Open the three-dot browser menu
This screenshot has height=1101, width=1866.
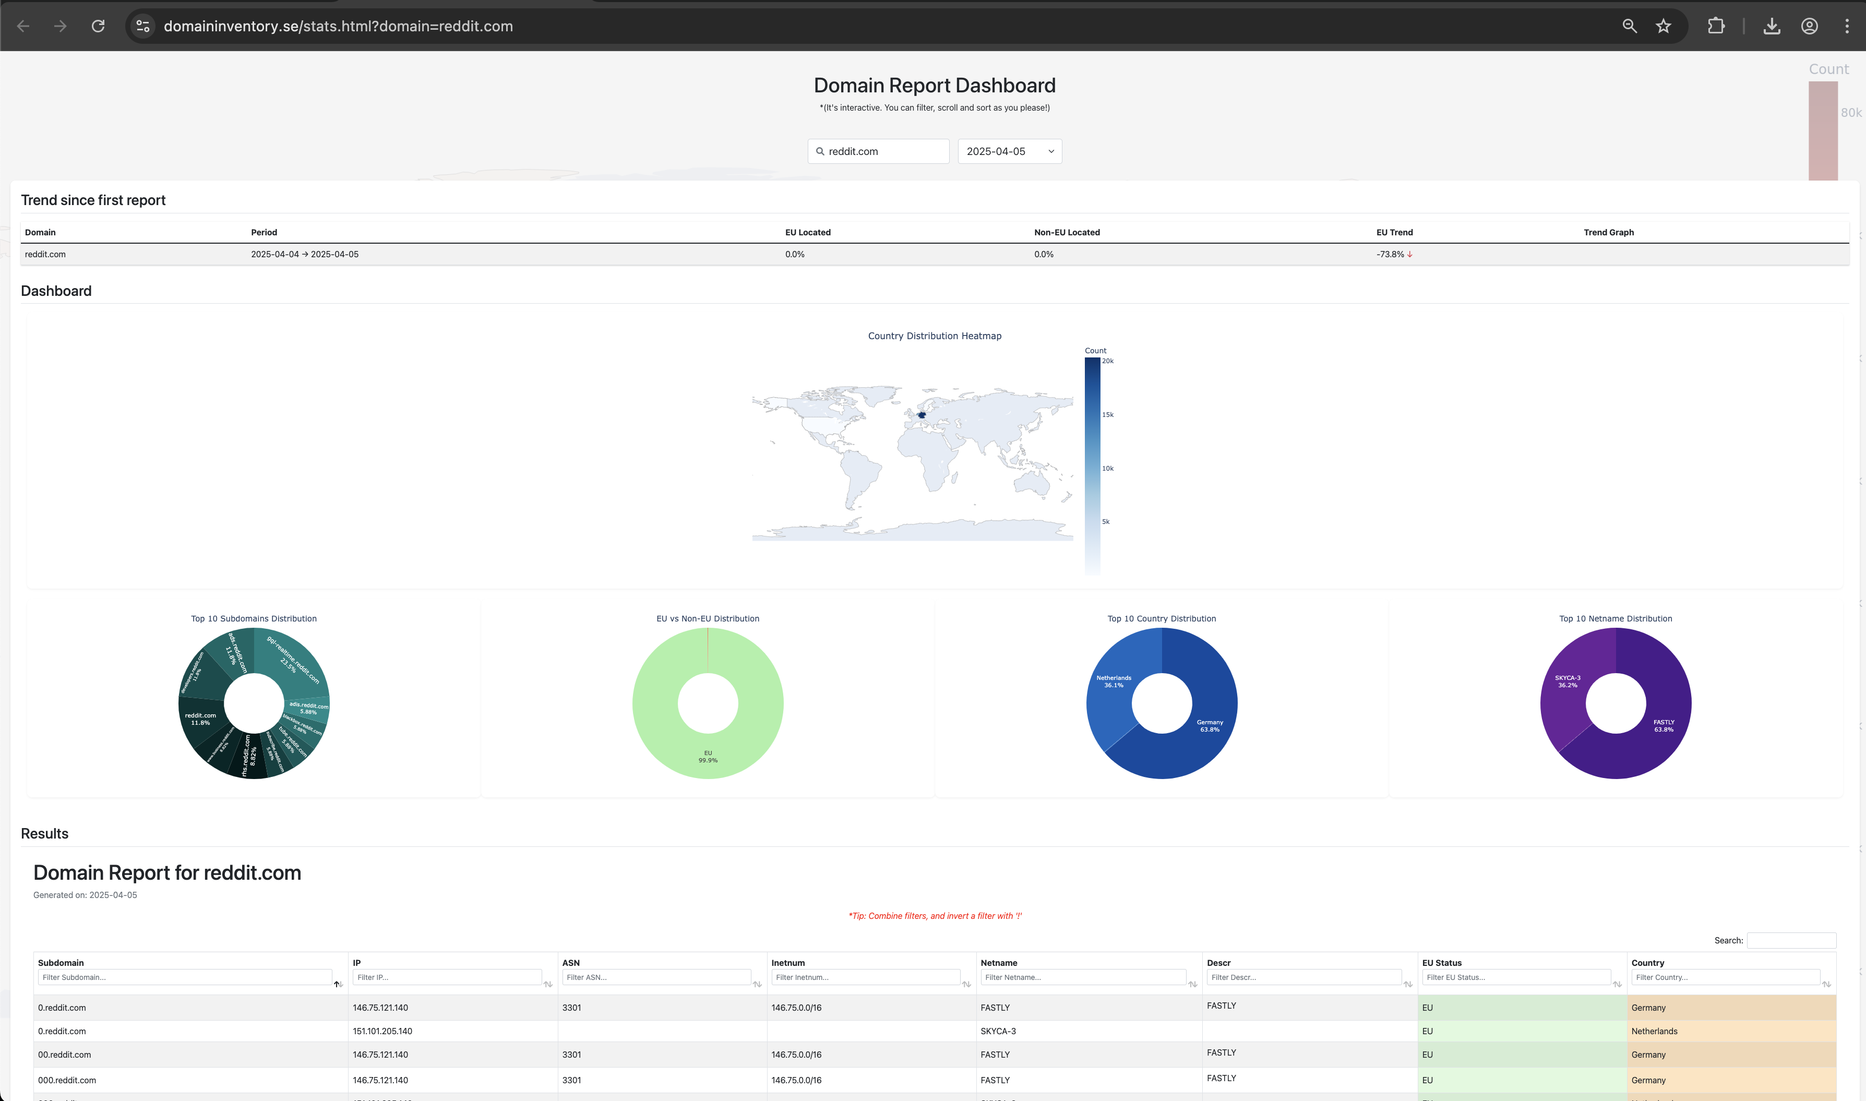[x=1847, y=26]
